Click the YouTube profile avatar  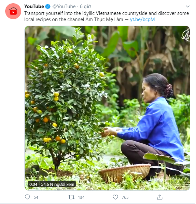(x=13, y=11)
